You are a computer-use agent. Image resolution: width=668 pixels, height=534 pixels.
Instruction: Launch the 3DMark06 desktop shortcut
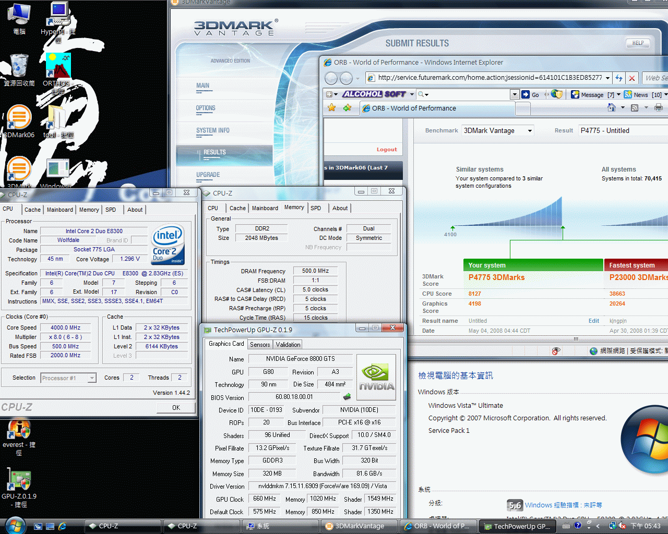pyautogui.click(x=19, y=122)
